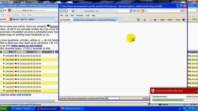
Task: Click the EN language indicator in taskbar
Action: click(x=180, y=109)
